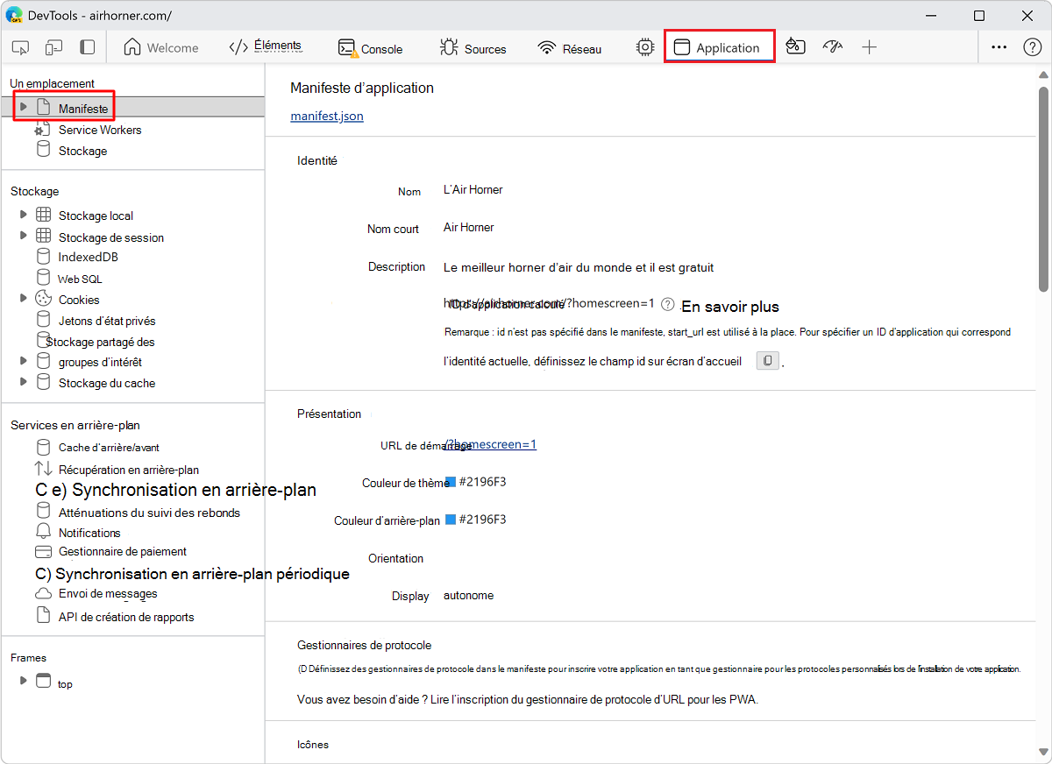The image size is (1052, 764).
Task: Click the Air Horner short name value
Action: tap(469, 227)
